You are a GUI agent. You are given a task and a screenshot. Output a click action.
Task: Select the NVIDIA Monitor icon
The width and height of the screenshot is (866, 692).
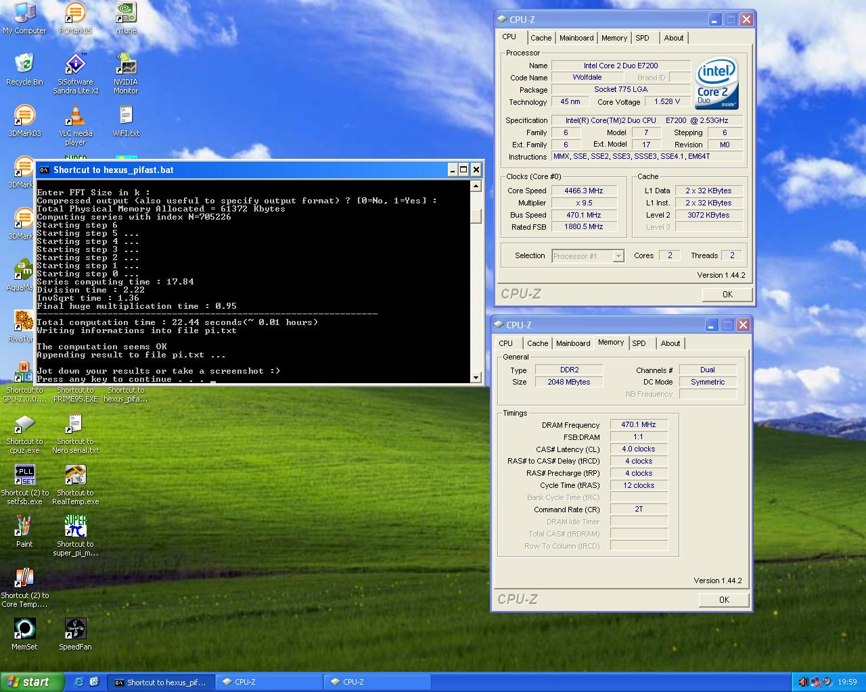click(x=126, y=74)
